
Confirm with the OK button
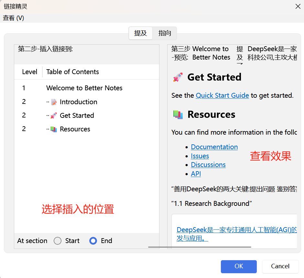coord(239,266)
